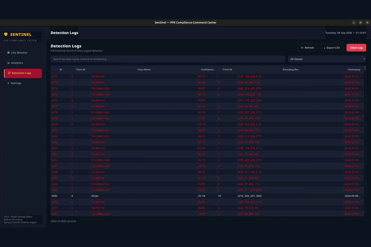This screenshot has width=371, height=247.
Task: Click the red Clear Log button
Action: (356, 47)
